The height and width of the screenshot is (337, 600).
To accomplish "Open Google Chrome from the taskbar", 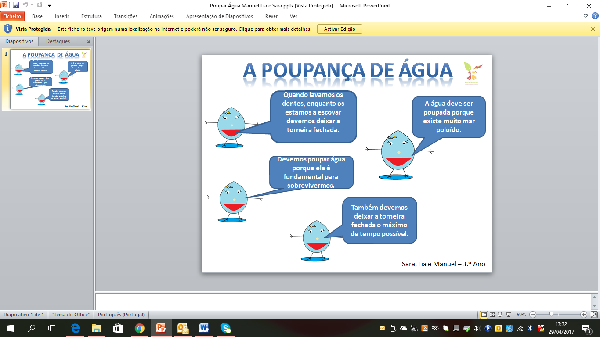I will [x=140, y=328].
